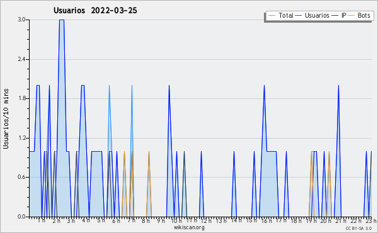Click the Bots legend entry

[359, 15]
